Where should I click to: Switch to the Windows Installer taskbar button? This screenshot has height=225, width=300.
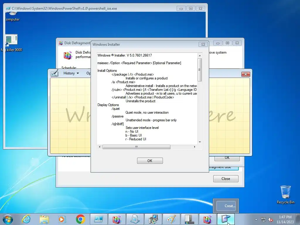pyautogui.click(x=153, y=219)
